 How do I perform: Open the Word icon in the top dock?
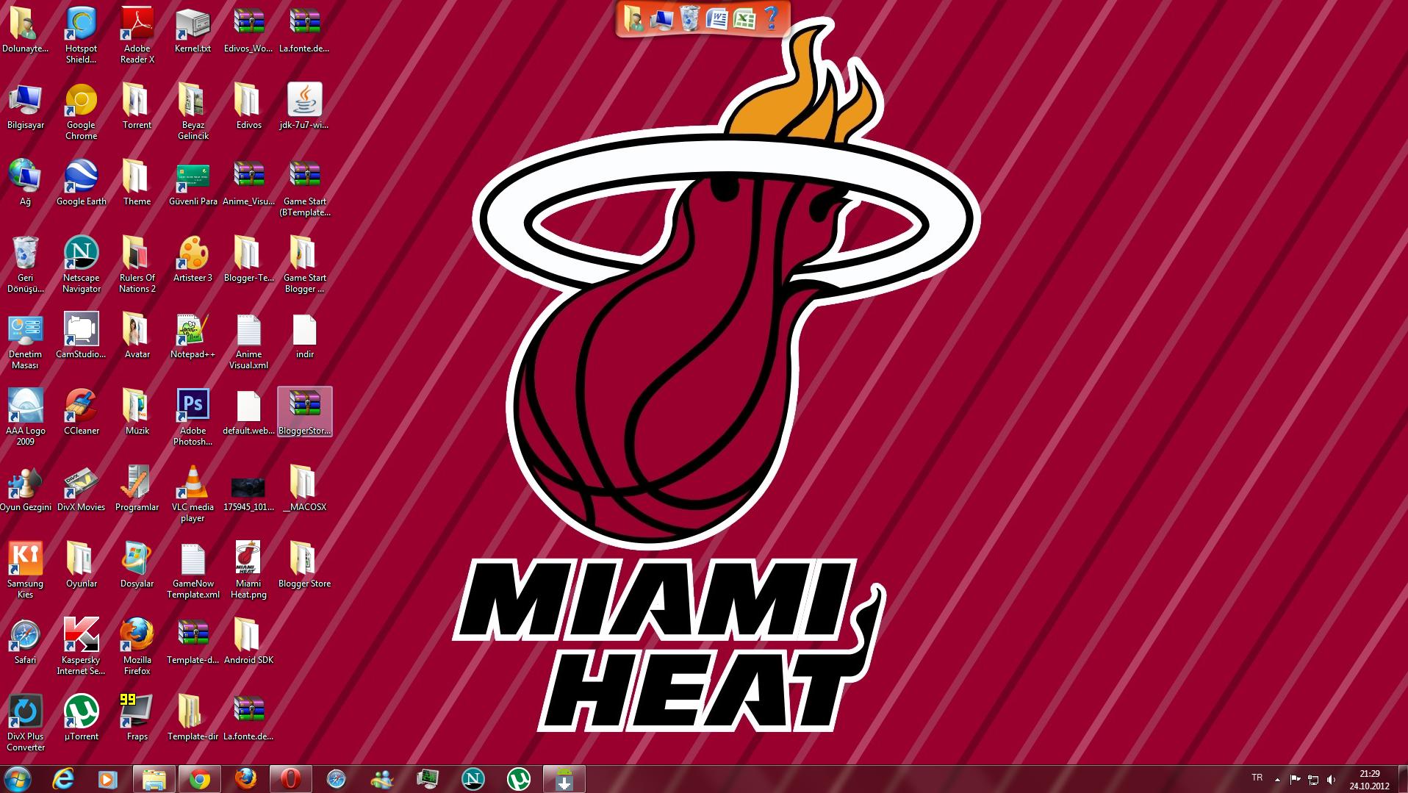[716, 18]
